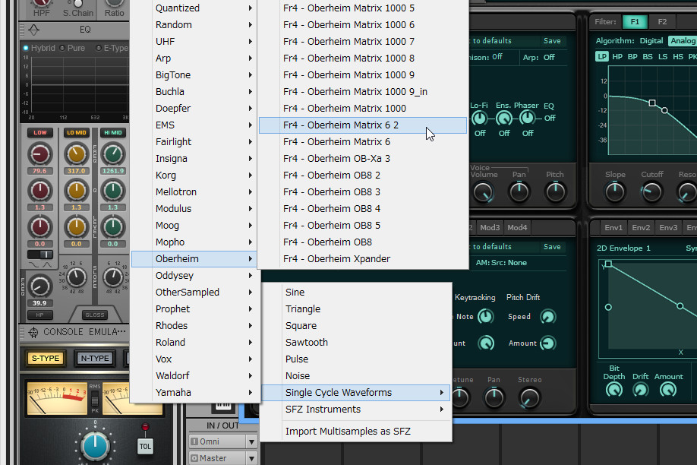Toggle the HI MID EQ band
697x465 pixels.
pyautogui.click(x=113, y=133)
